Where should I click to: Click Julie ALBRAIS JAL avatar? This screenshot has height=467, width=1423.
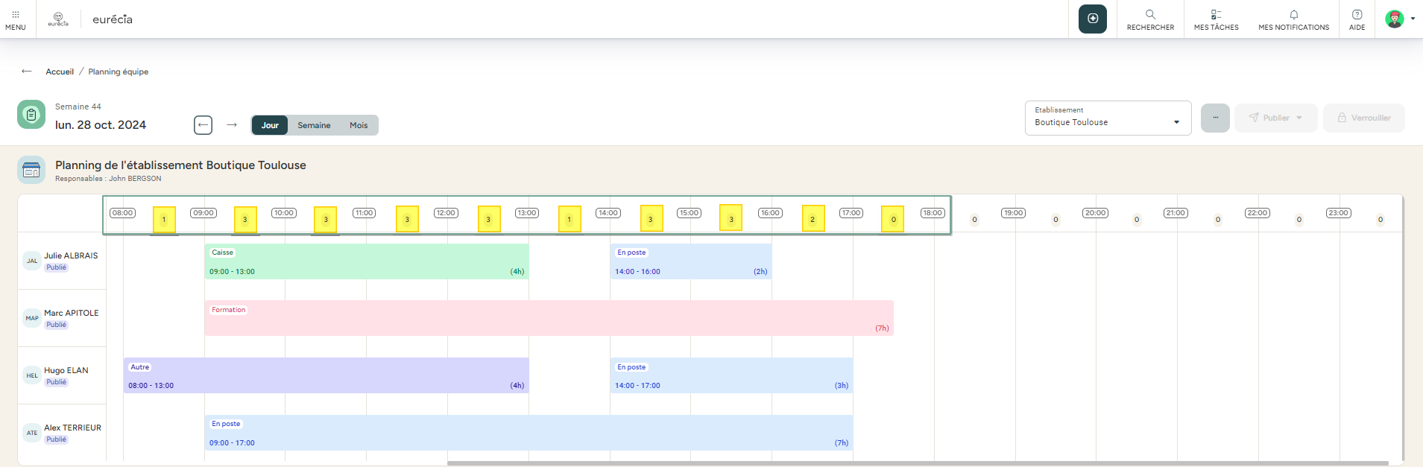point(32,261)
